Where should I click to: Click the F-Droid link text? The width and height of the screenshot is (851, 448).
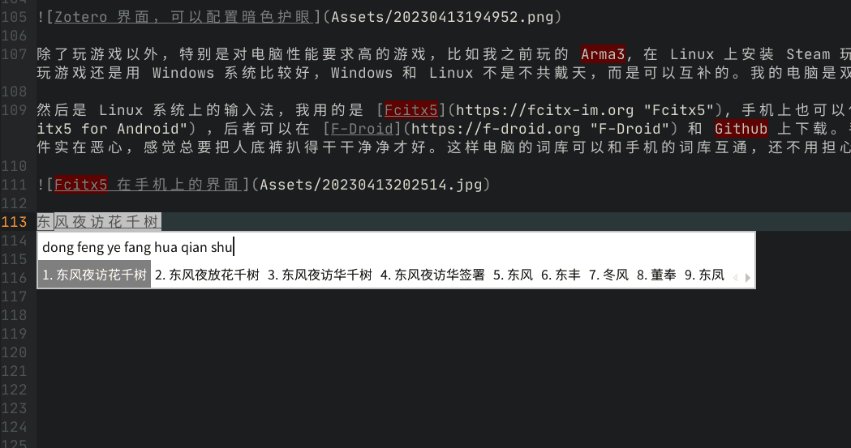coord(362,129)
